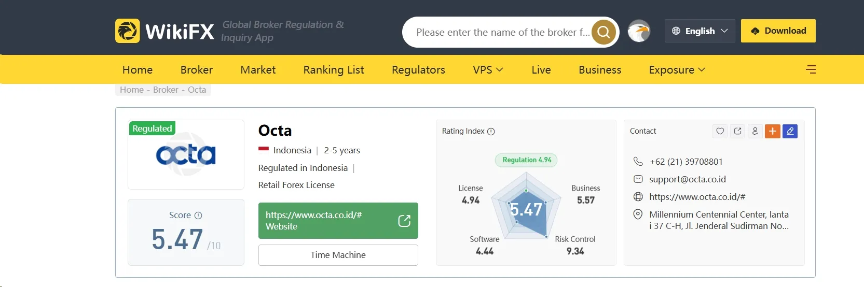Click the 5.47 score value
Viewport: 864px width, 287px height.
tap(177, 239)
